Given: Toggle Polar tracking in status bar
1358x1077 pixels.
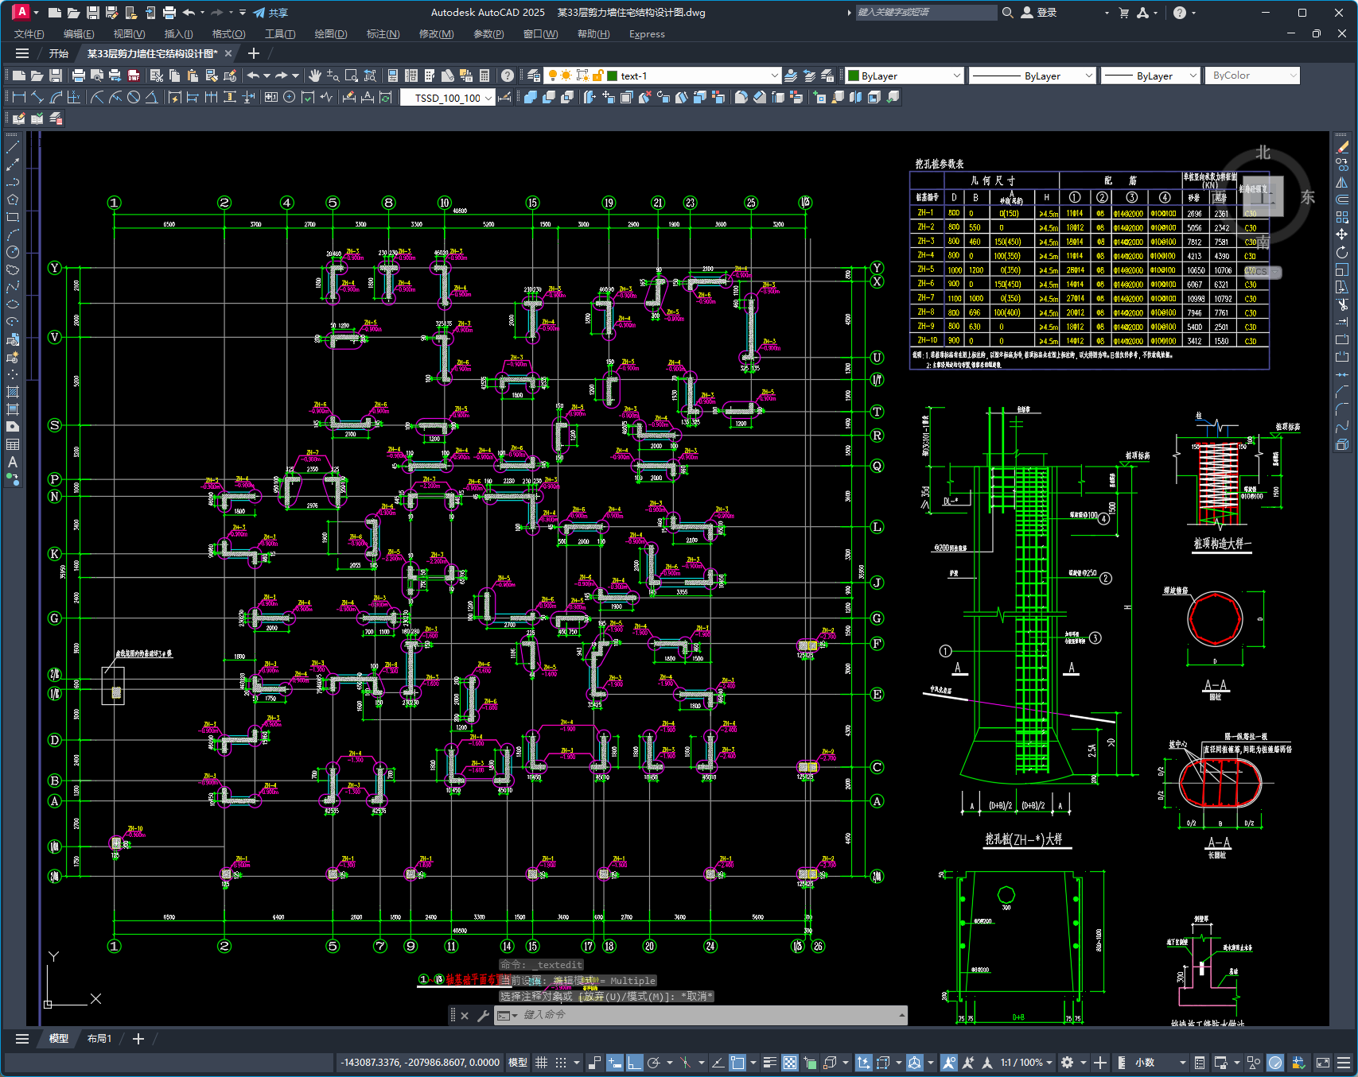Looking at the screenshot, I should [x=654, y=1063].
